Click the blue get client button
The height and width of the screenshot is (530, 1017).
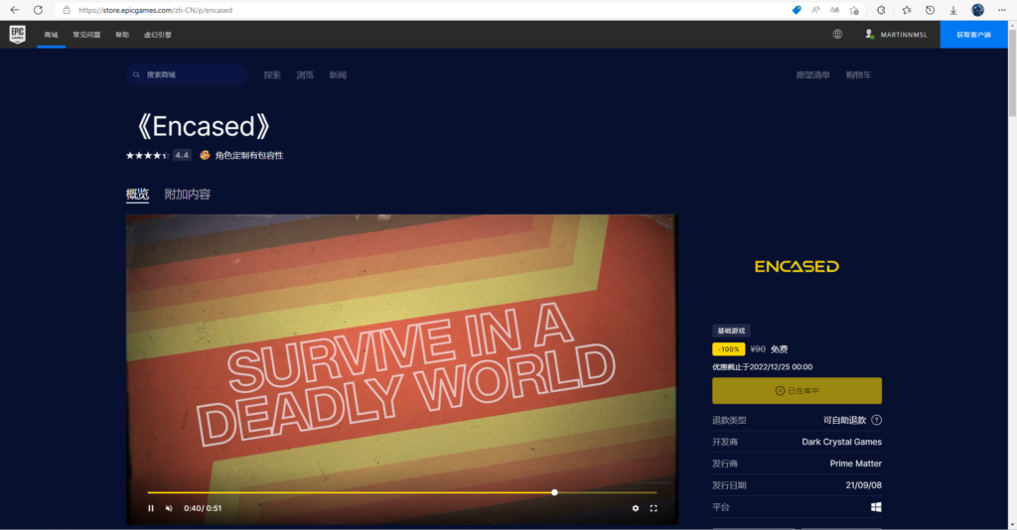click(x=973, y=35)
